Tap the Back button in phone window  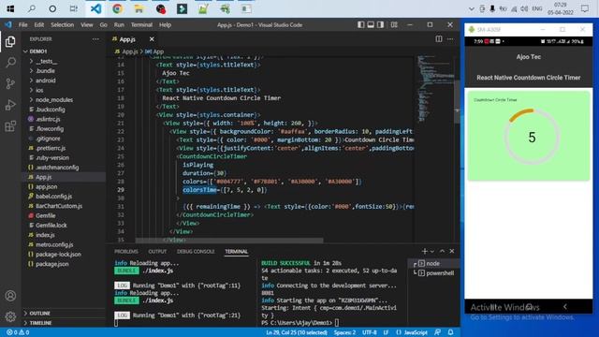pyautogui.click(x=565, y=306)
